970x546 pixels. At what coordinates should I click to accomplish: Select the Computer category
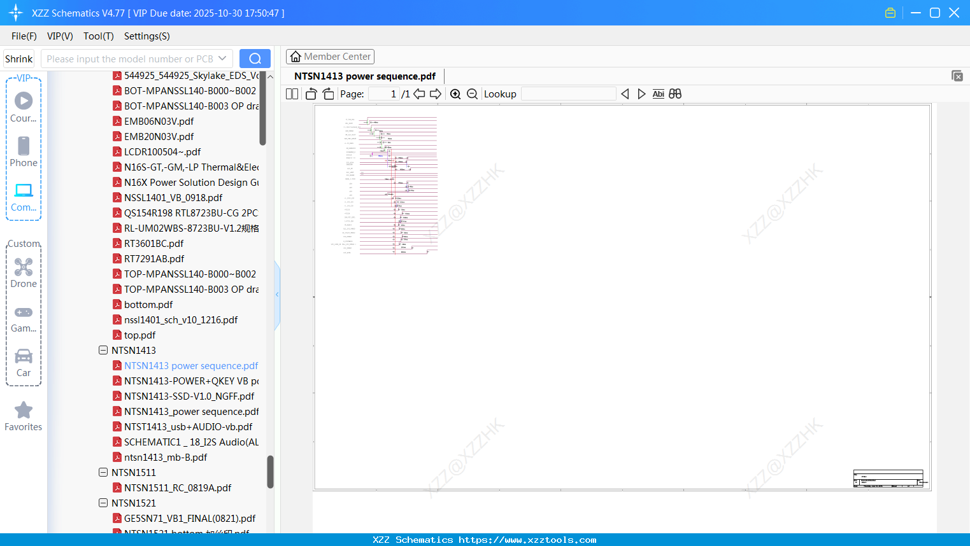click(x=24, y=197)
